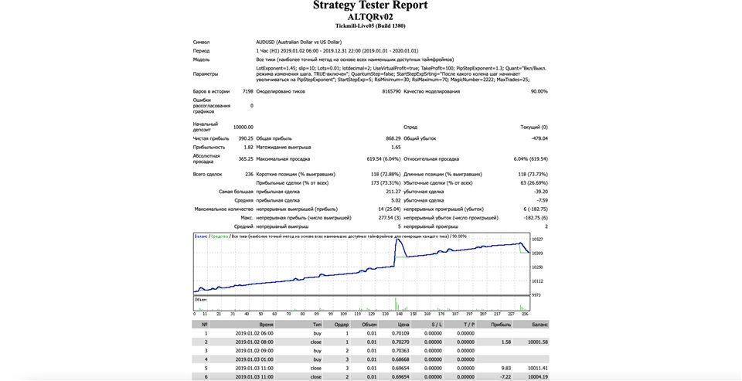Select initial deposit value '10000.00'
This screenshot has width=742, height=381.
coord(243,127)
